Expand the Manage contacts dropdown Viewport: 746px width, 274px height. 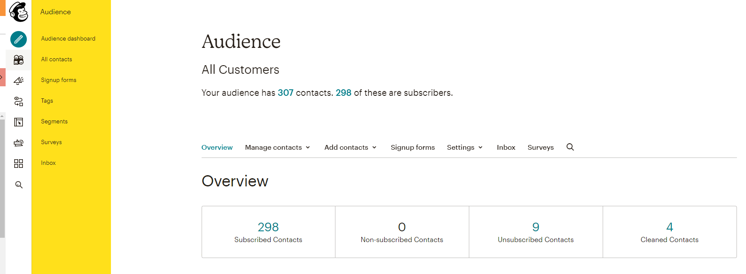click(278, 148)
